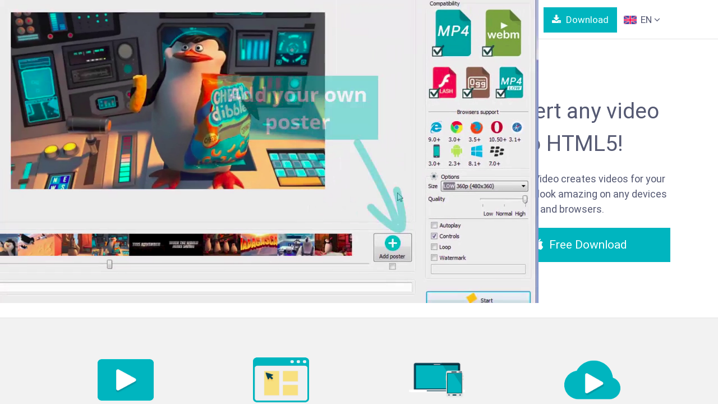Click the Quality slider handle
The width and height of the screenshot is (718, 404).
[x=525, y=199]
